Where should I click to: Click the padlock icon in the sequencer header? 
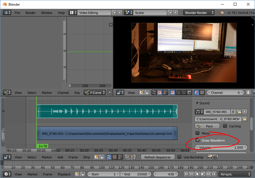102,157
